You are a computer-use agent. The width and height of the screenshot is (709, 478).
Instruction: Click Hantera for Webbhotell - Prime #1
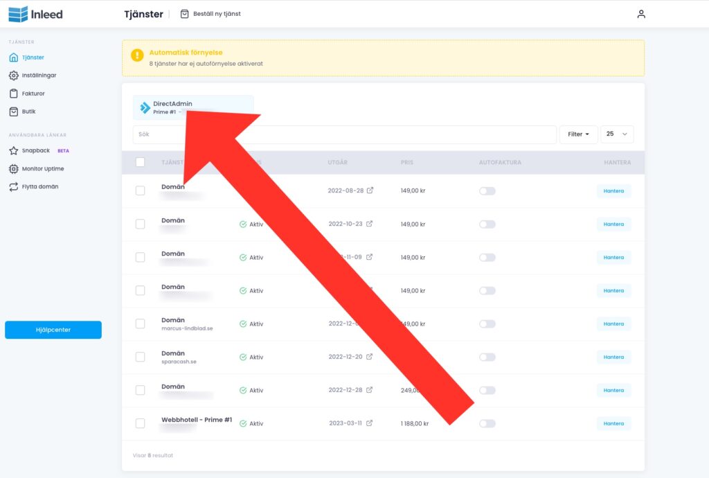coord(613,424)
